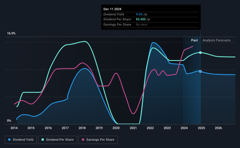Toggle the Dividend Yield legend button

21,140
